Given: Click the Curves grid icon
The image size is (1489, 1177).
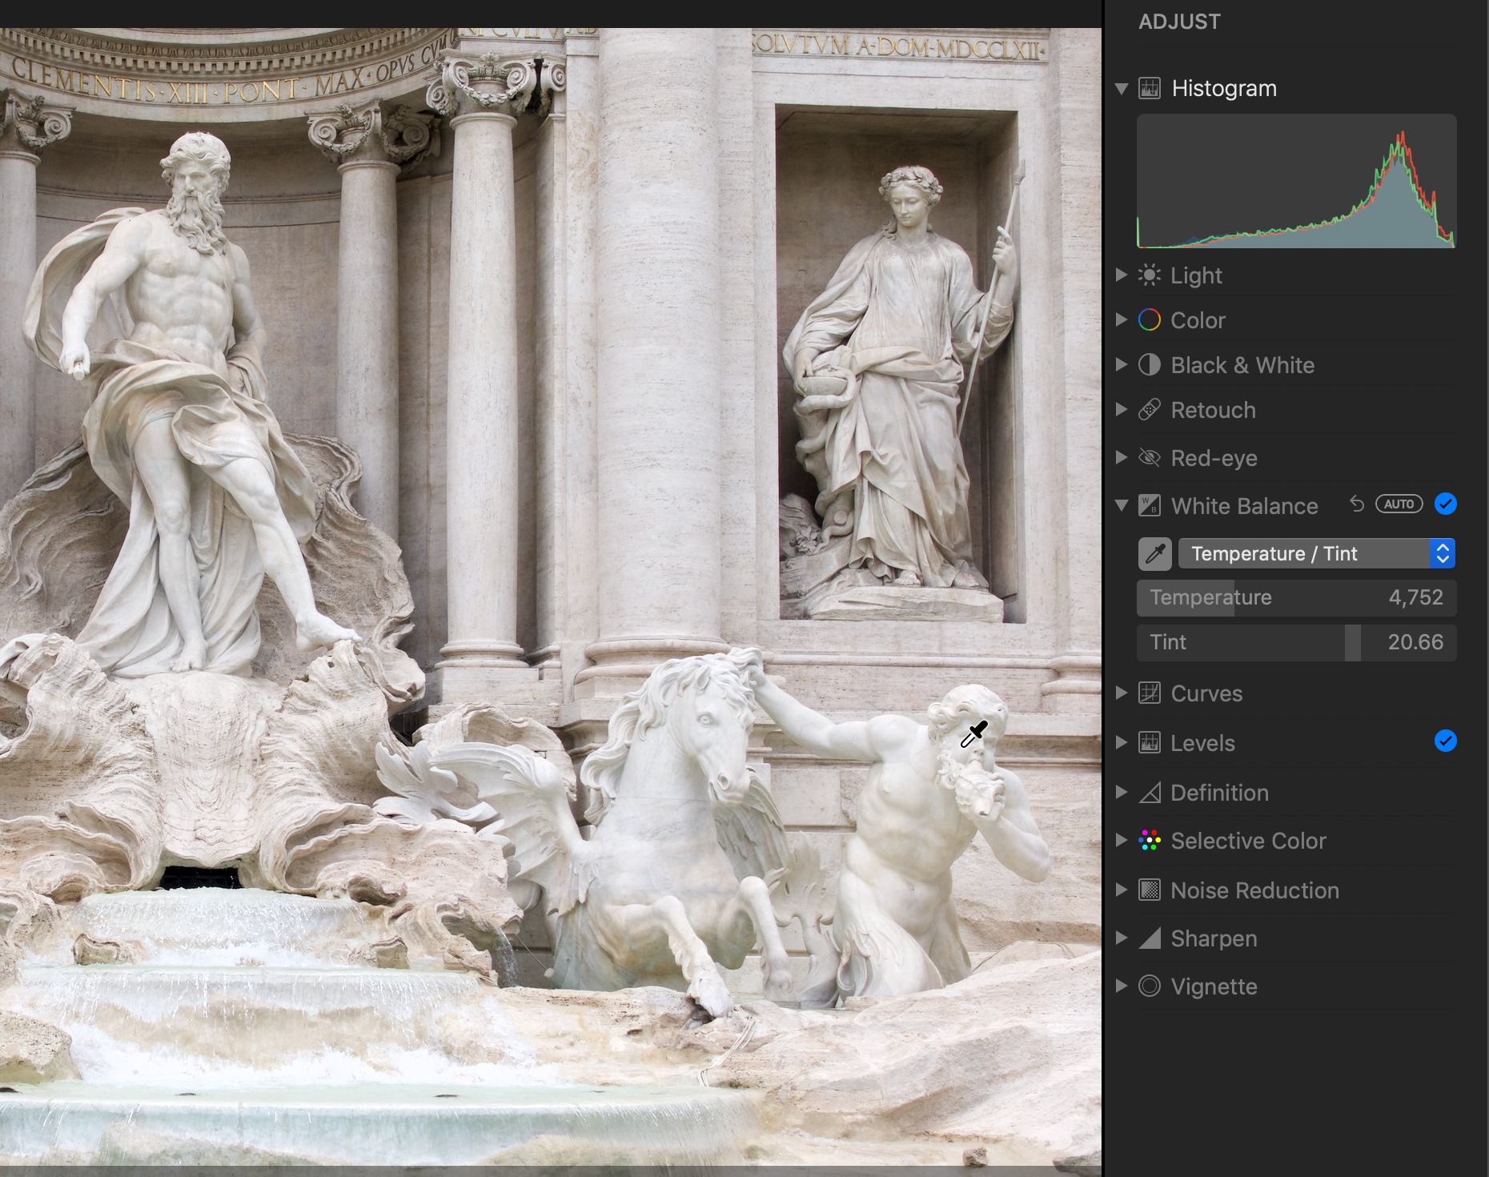Looking at the screenshot, I should tap(1150, 693).
